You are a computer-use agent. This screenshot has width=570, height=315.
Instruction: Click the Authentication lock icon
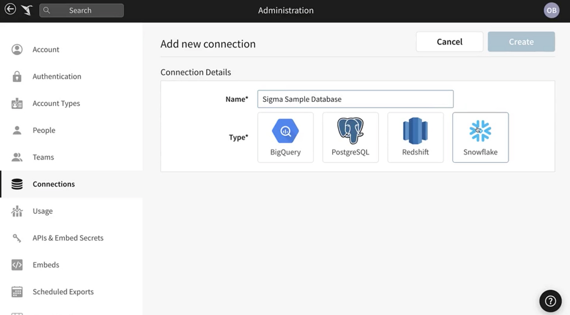click(x=17, y=76)
